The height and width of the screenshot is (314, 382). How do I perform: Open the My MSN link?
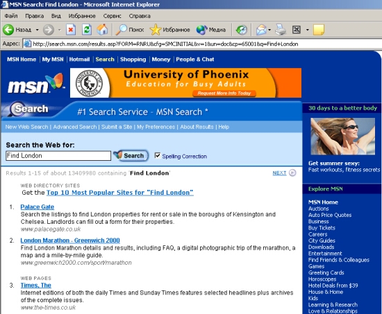click(x=53, y=60)
